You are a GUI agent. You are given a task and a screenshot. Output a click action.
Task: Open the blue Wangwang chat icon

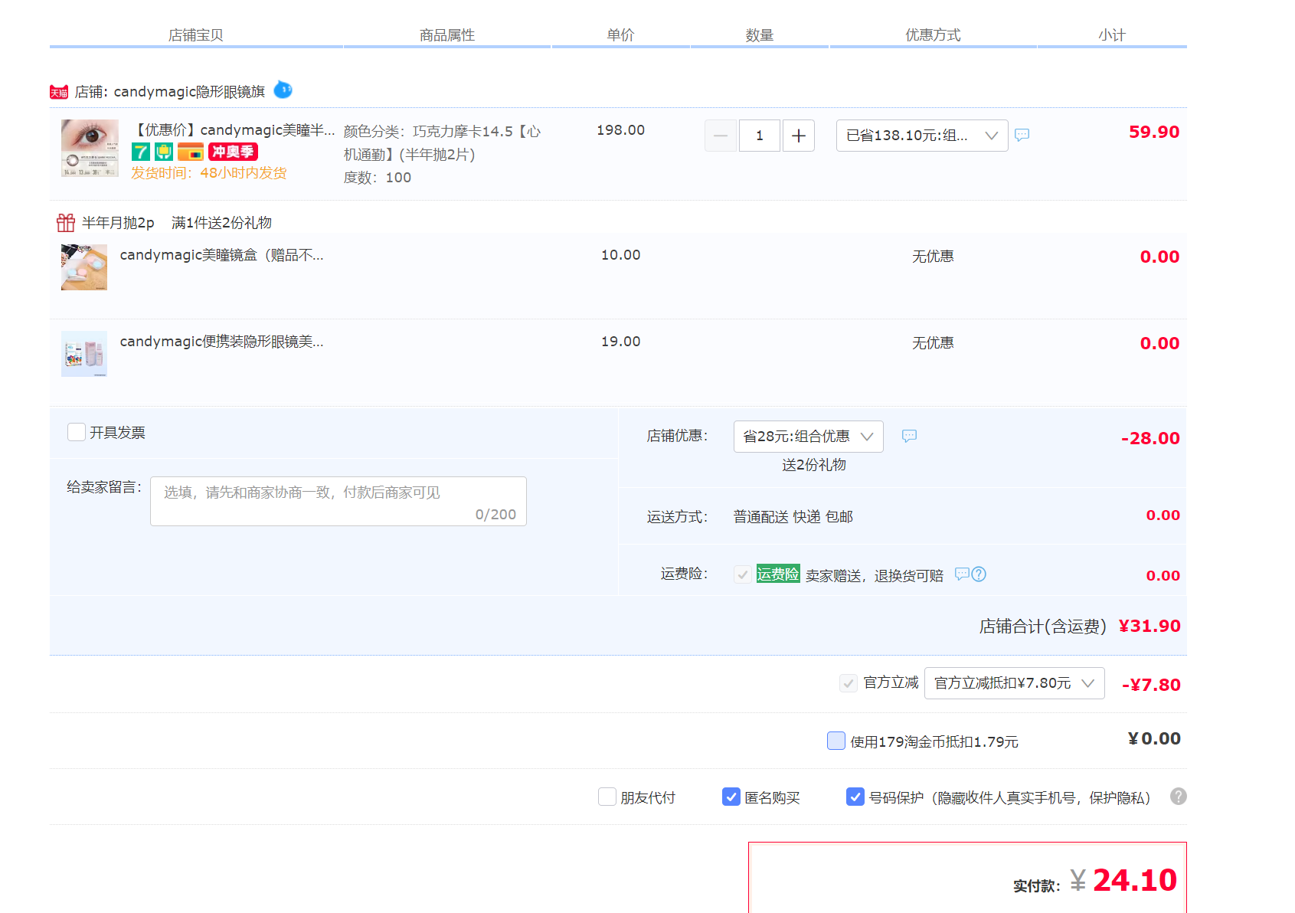[283, 90]
